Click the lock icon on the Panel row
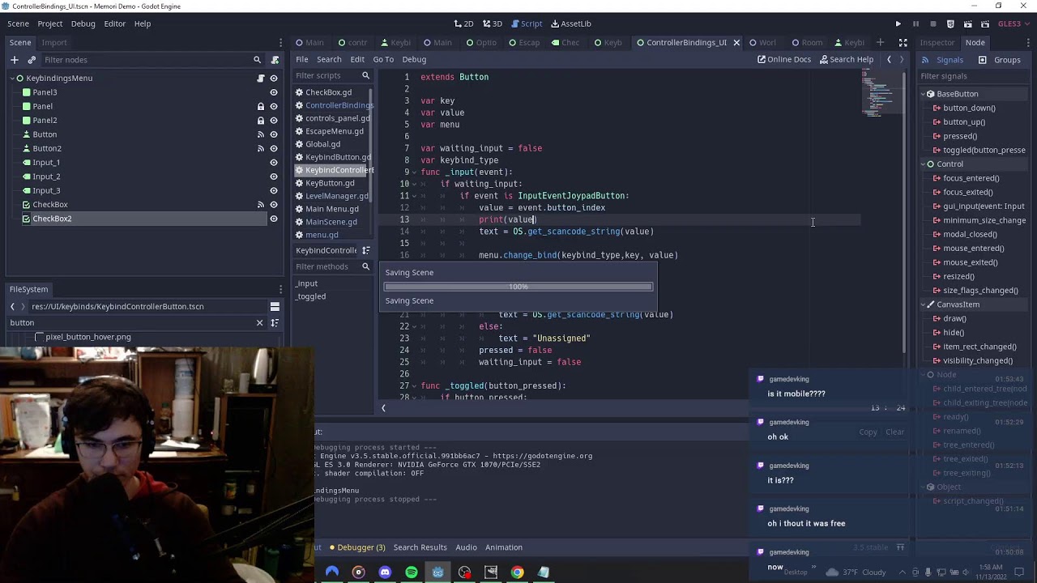This screenshot has height=583, width=1037. click(x=261, y=106)
